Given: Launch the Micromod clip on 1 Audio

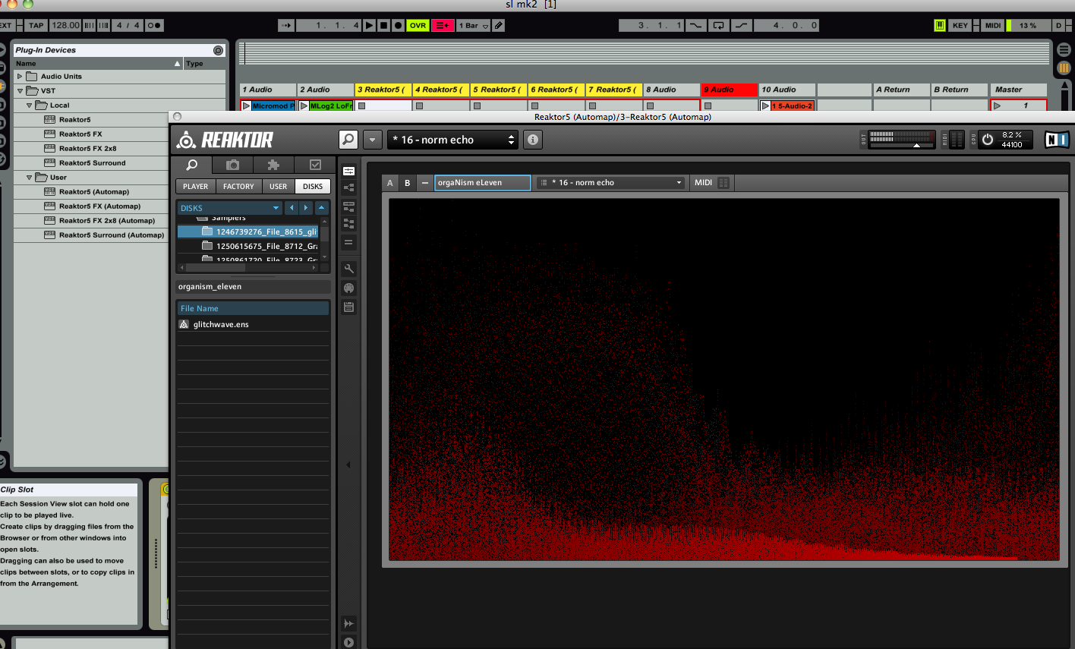Looking at the screenshot, I should click(x=246, y=106).
